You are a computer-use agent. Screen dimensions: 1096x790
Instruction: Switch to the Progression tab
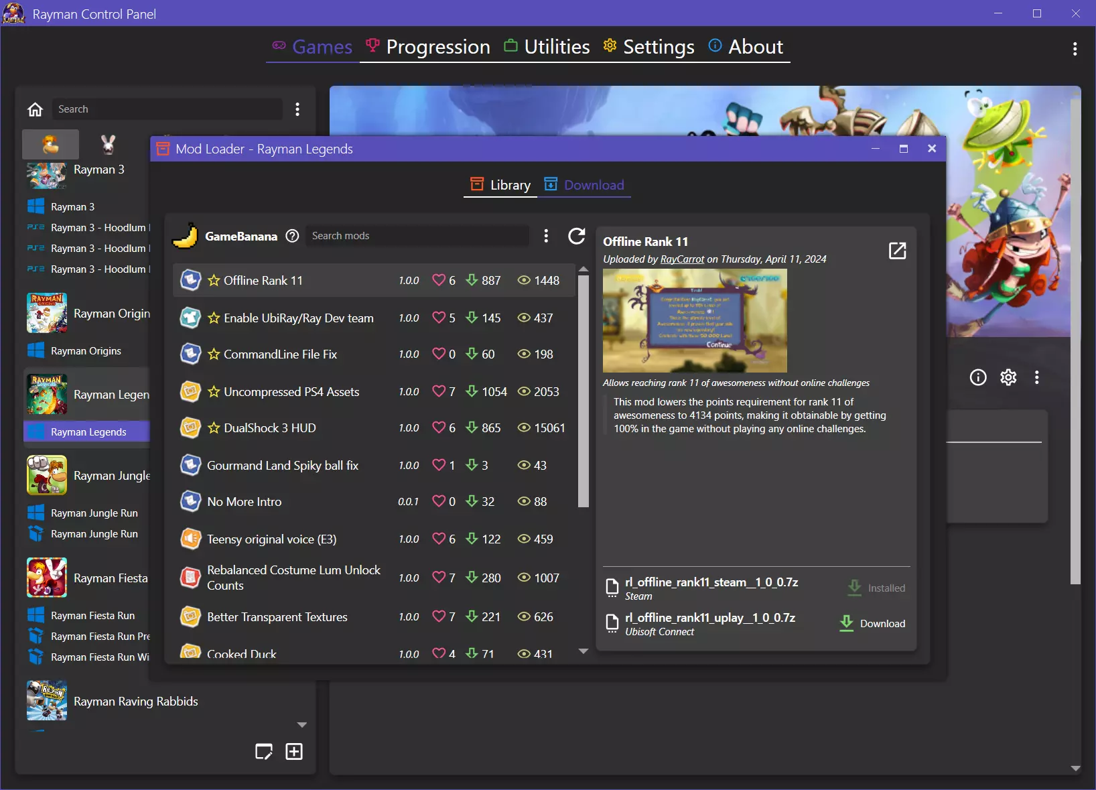428,47
